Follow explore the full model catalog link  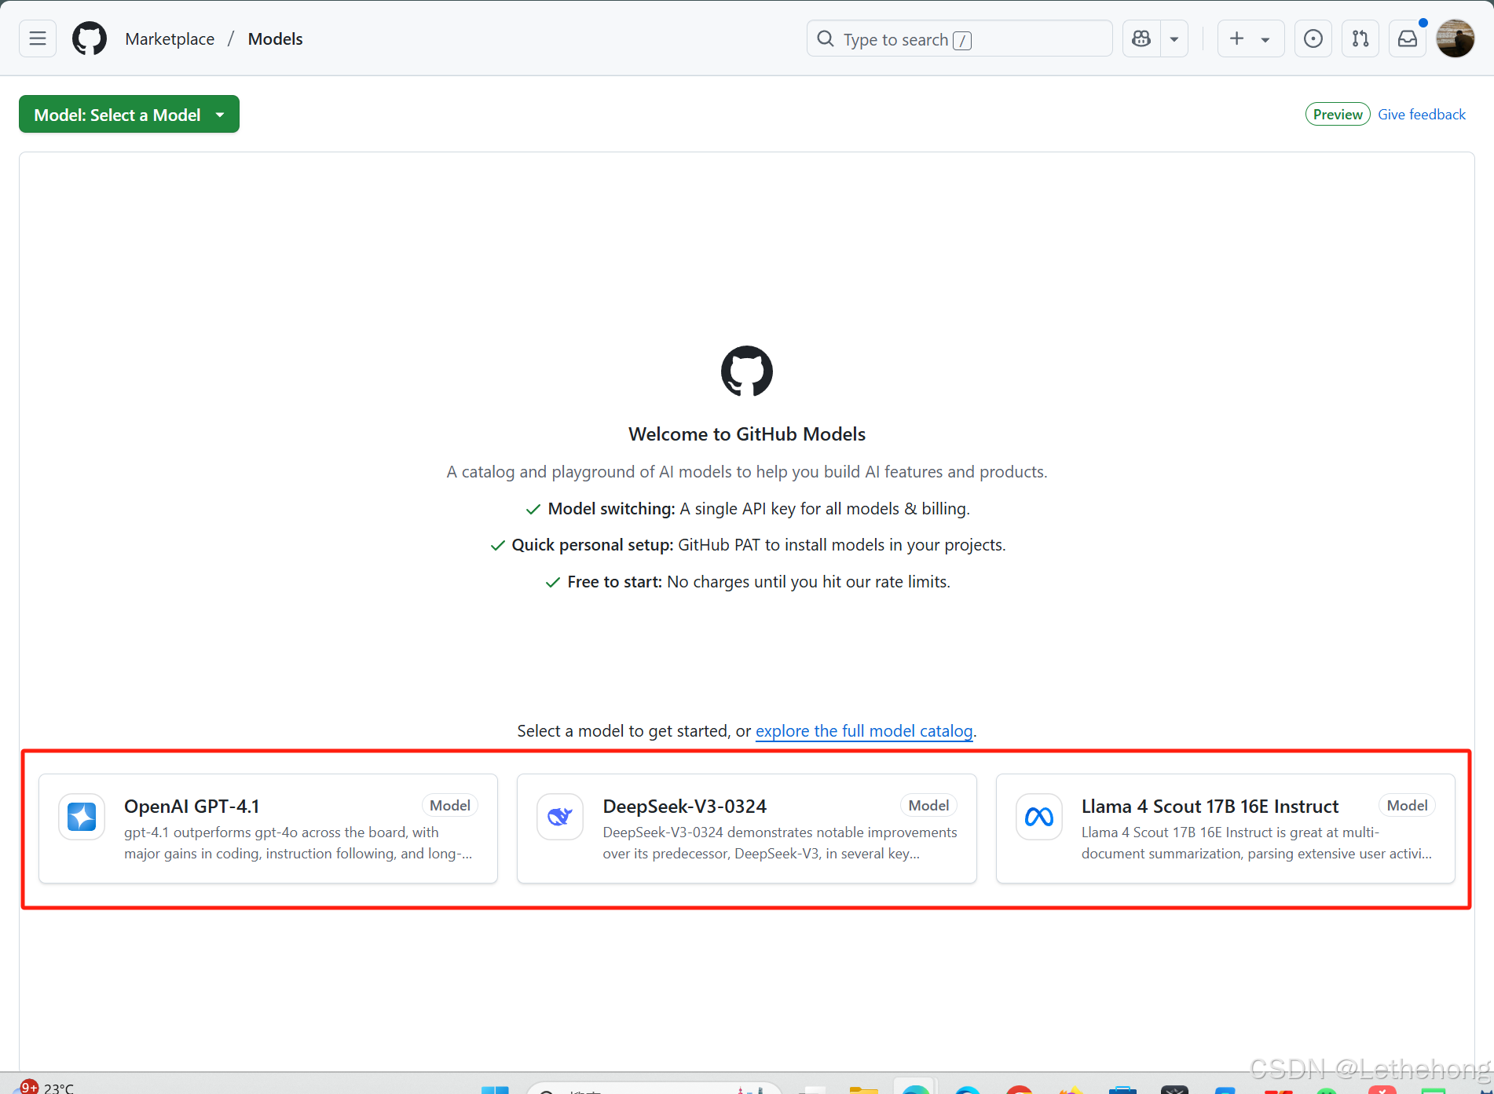click(864, 731)
